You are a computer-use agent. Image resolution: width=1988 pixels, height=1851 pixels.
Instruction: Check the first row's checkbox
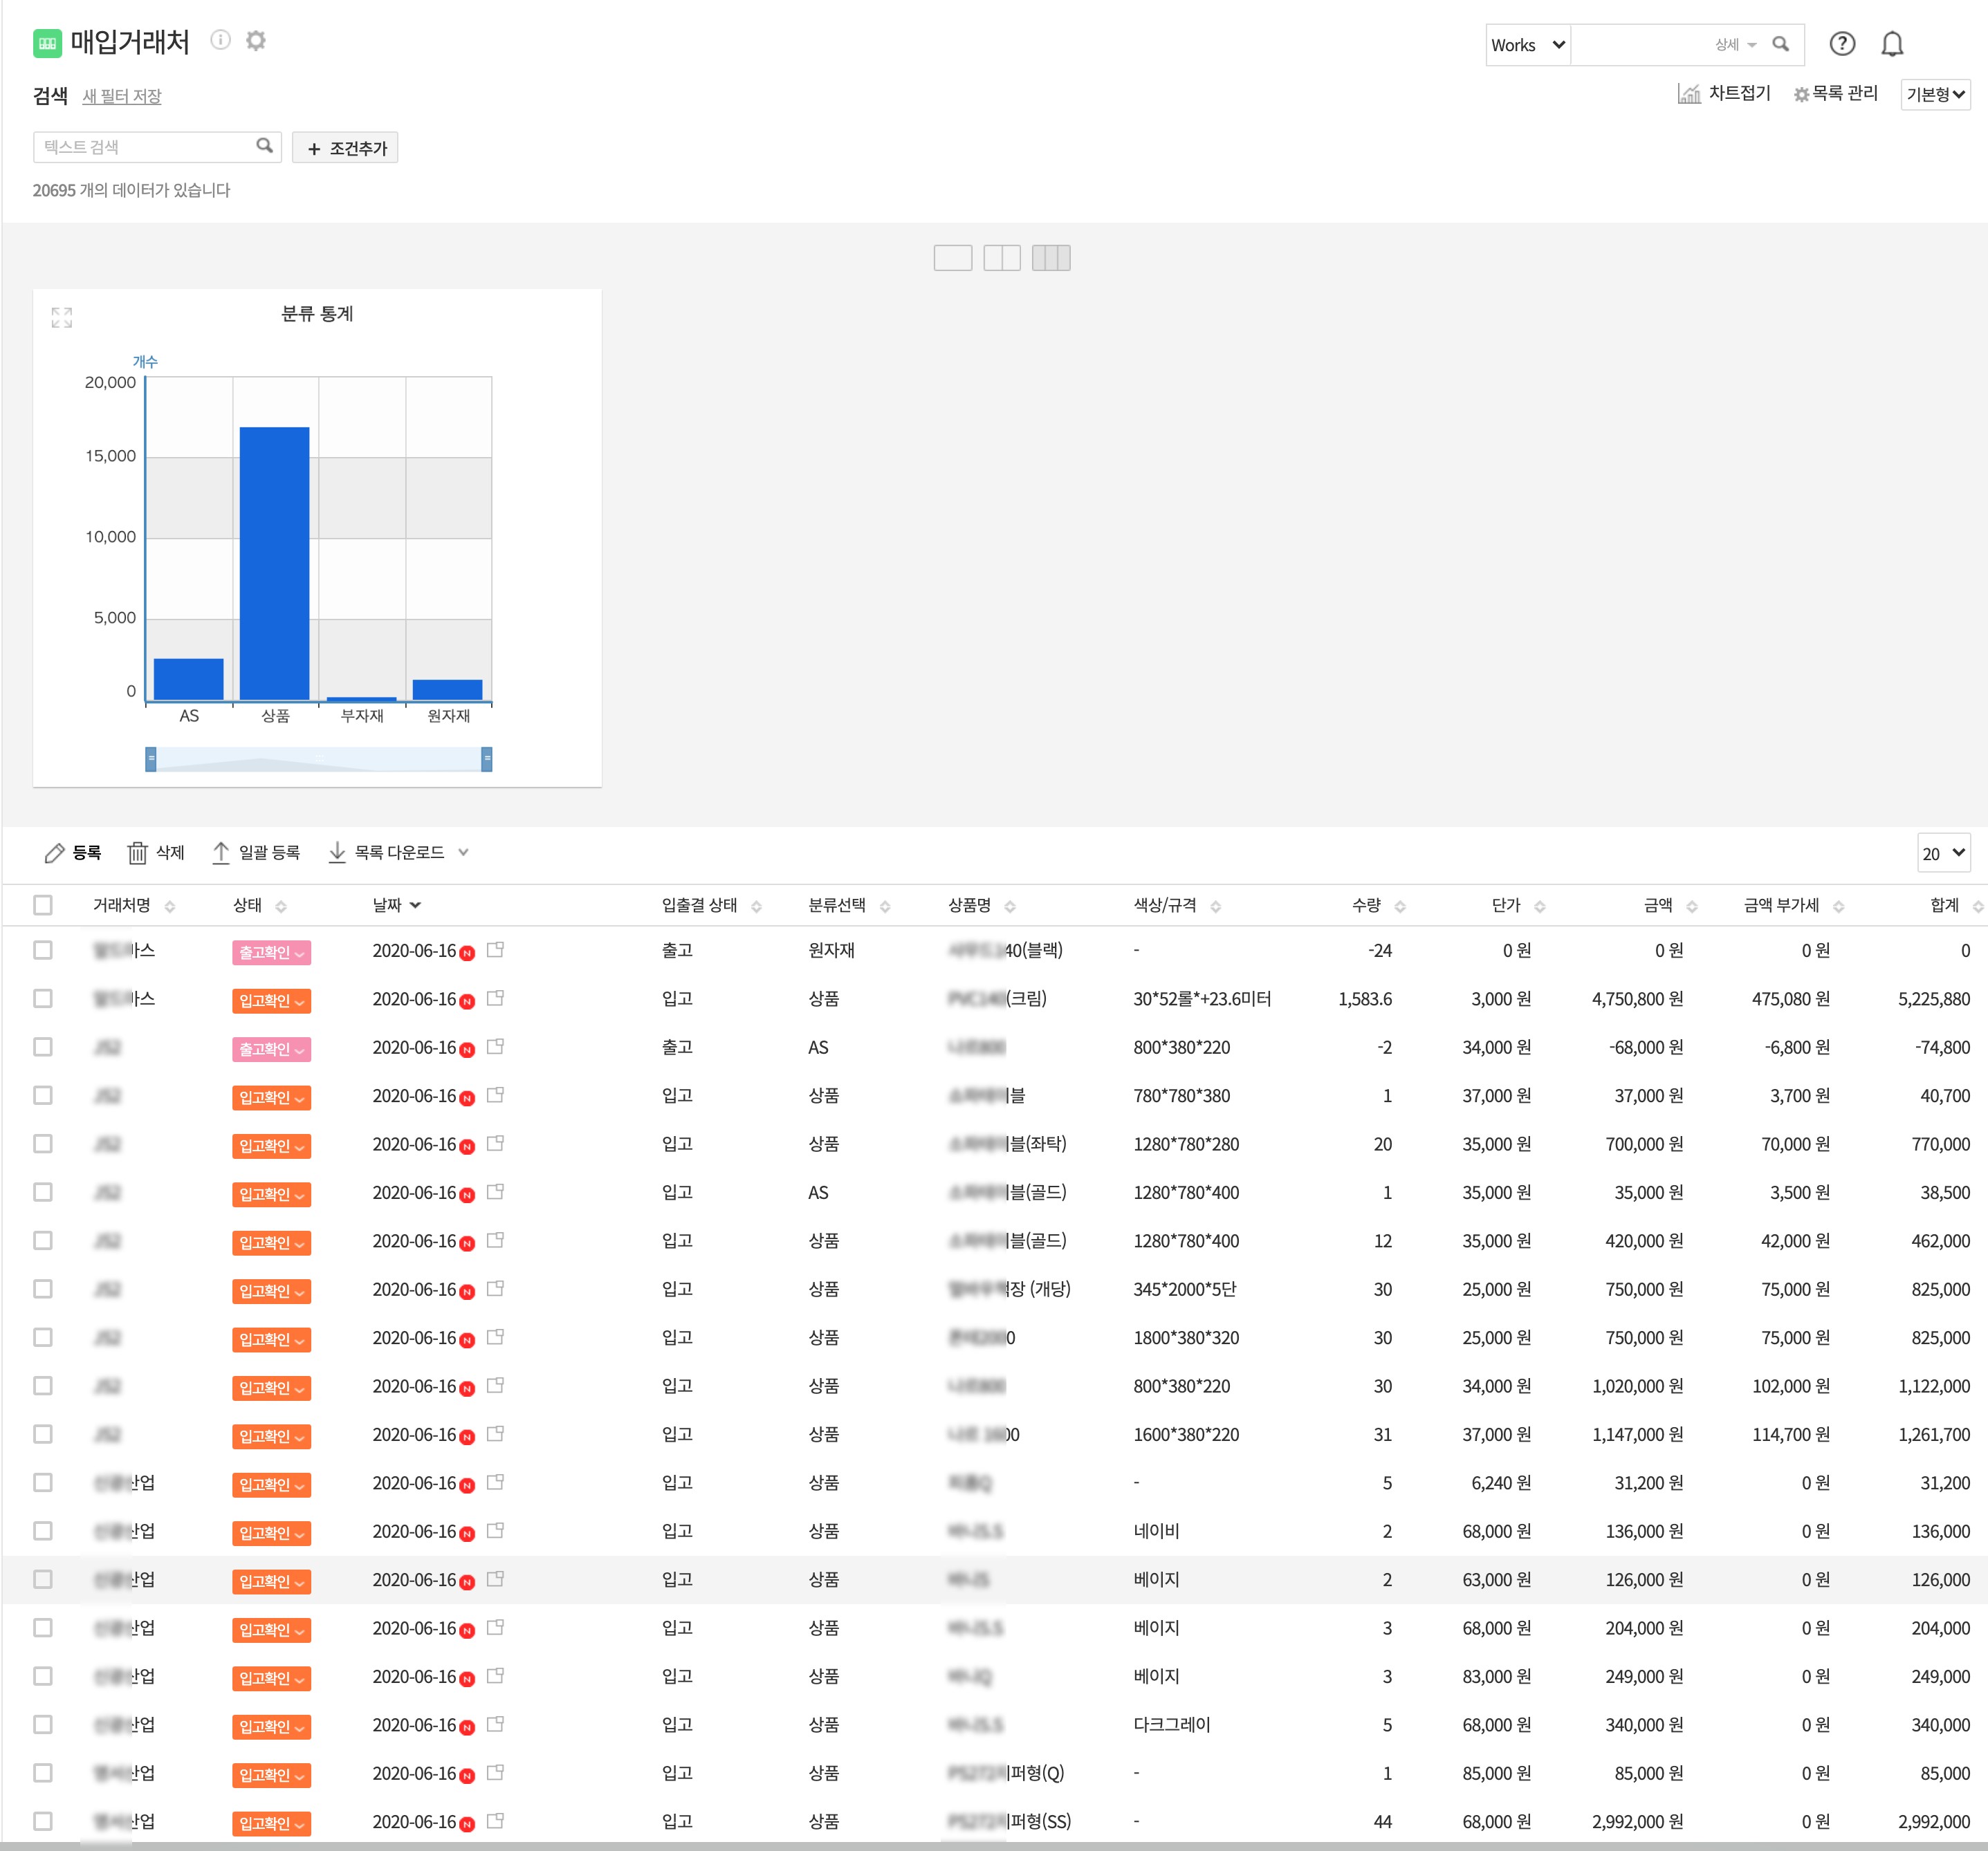43,951
